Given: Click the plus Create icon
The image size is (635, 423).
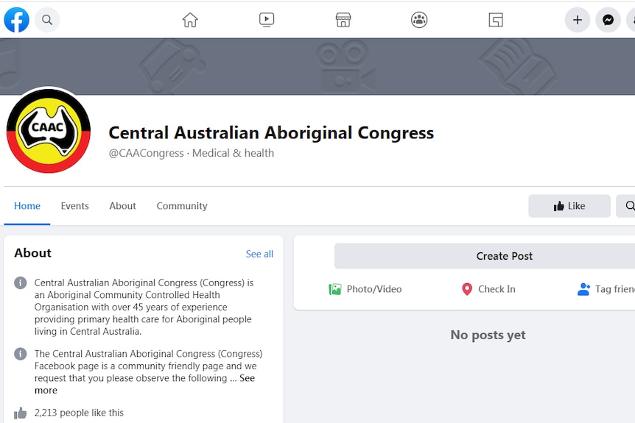Looking at the screenshot, I should tap(578, 20).
